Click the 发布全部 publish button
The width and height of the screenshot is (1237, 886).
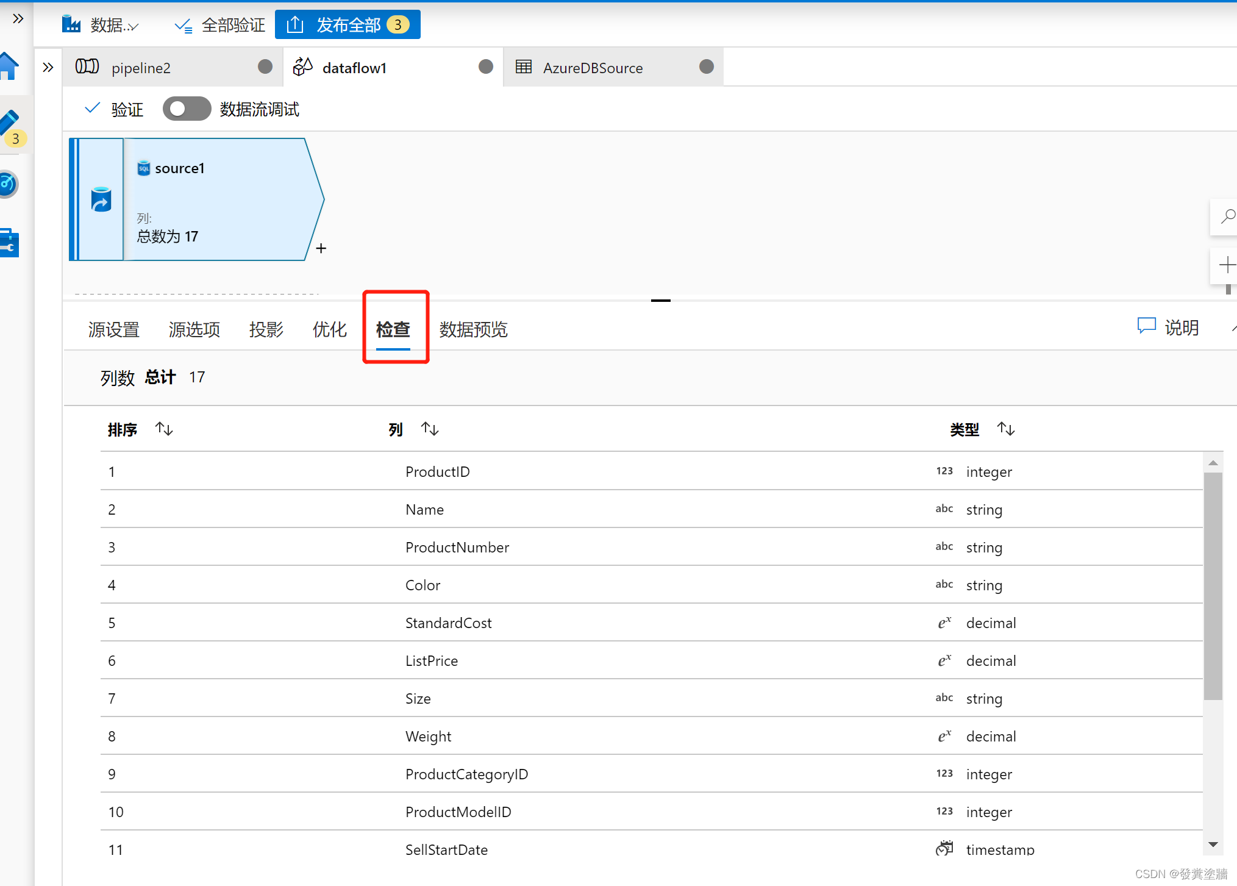348,25
